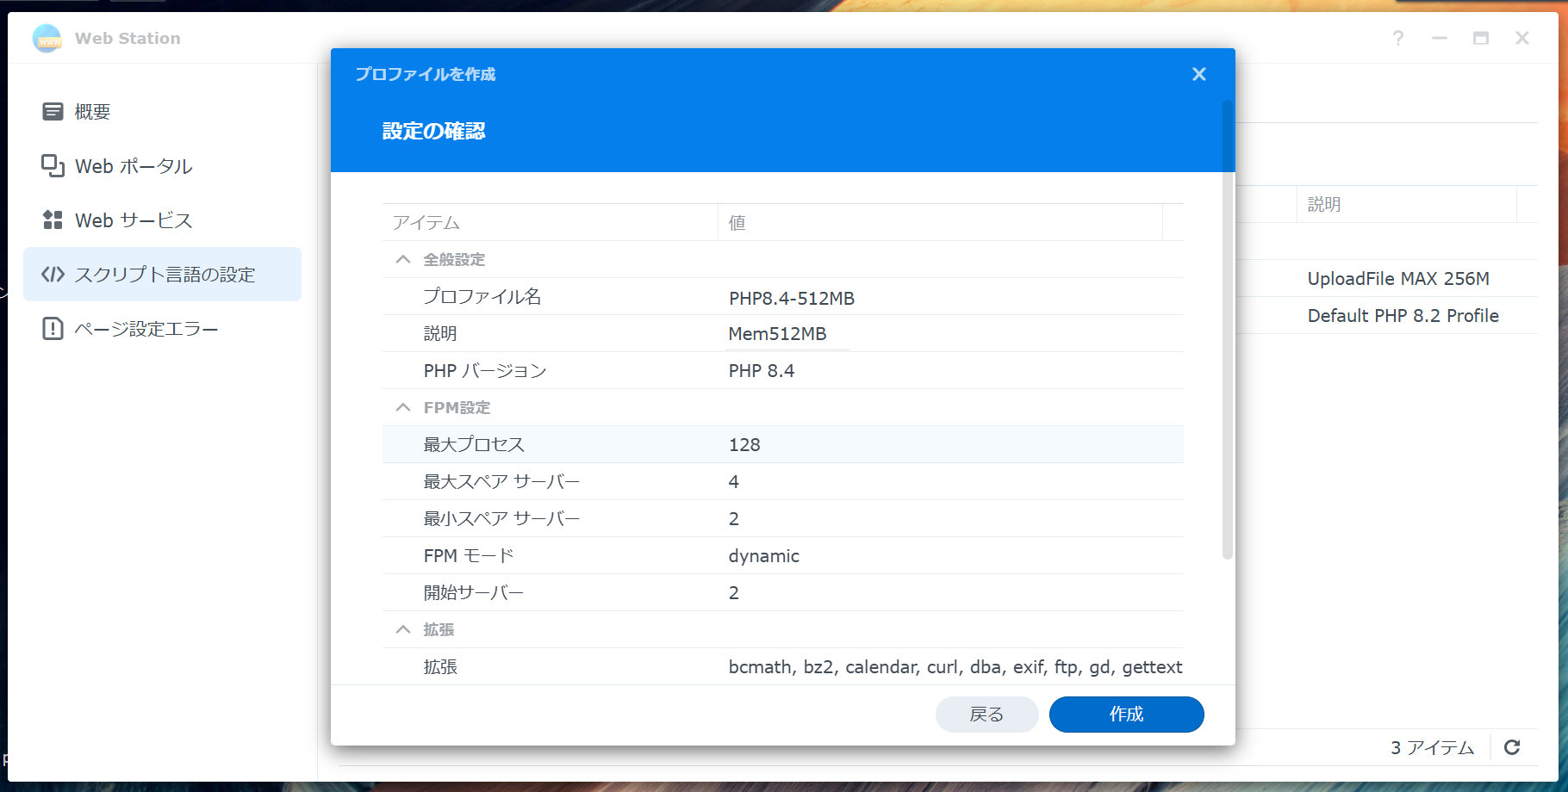Click the dialog's vertical scrollbar
The width and height of the screenshot is (1568, 792).
[x=1228, y=327]
